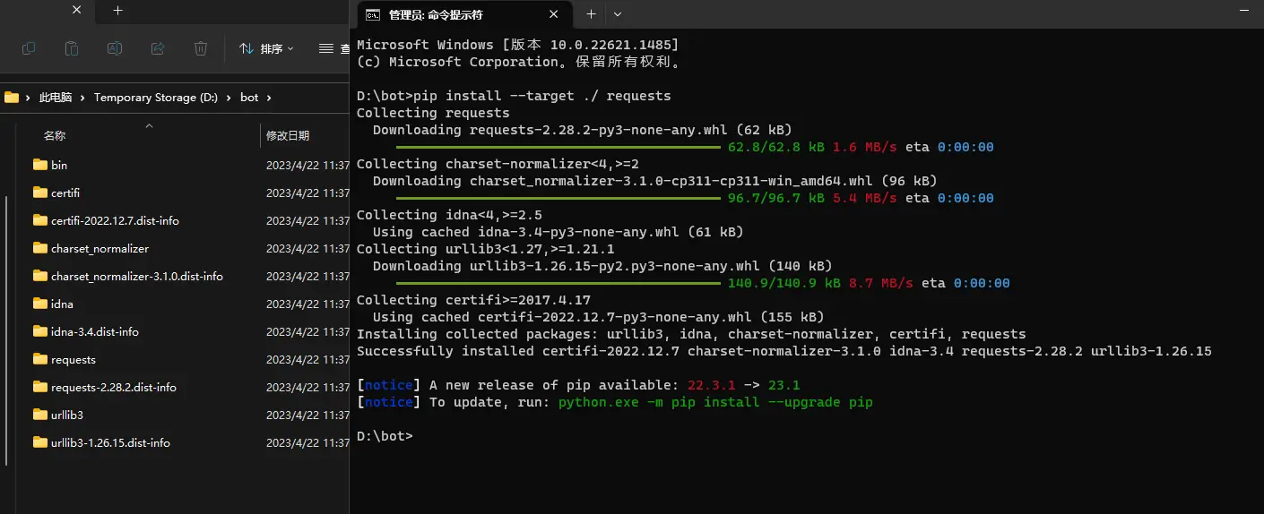
Task: Click the Rename icon in Explorer toolbar
Action: [x=115, y=48]
